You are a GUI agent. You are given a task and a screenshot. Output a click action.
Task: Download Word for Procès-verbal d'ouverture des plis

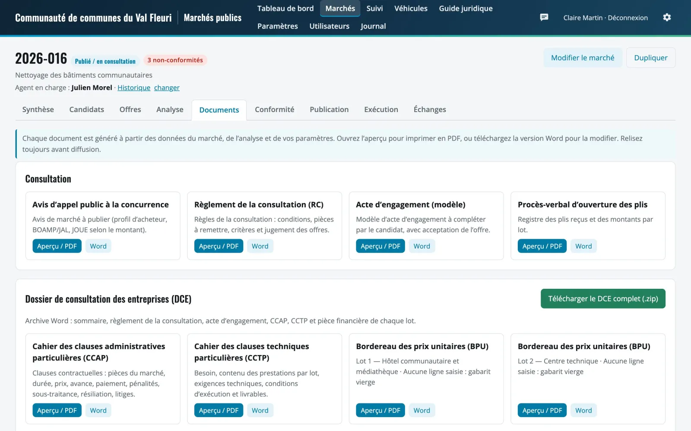click(x=583, y=246)
